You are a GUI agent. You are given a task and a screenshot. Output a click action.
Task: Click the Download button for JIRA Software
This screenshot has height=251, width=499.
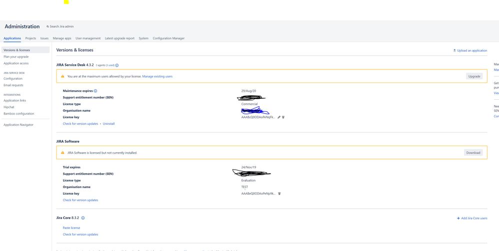pyautogui.click(x=473, y=153)
